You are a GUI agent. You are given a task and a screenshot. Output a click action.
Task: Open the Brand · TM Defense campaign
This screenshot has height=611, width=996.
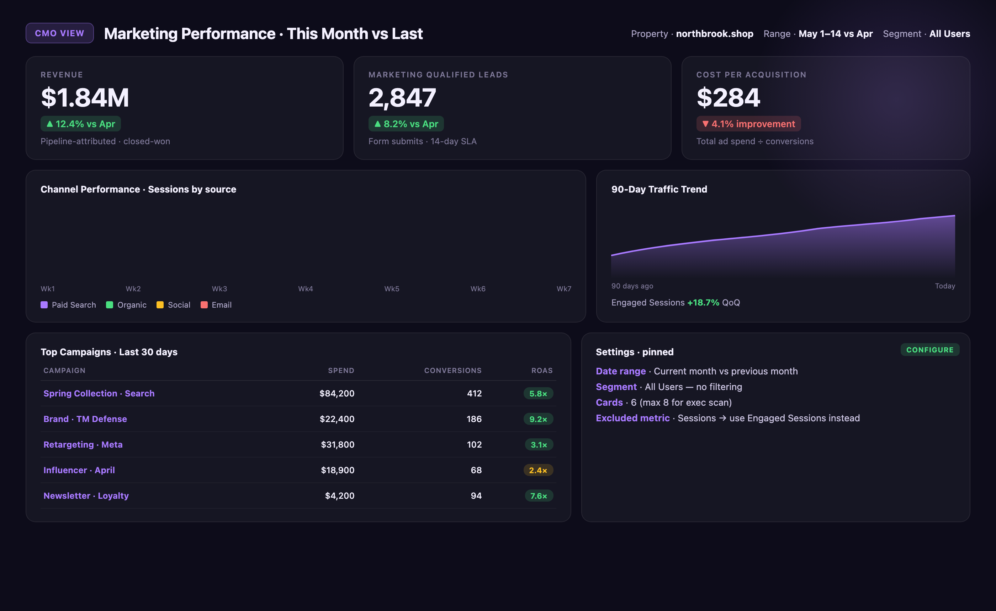click(85, 419)
